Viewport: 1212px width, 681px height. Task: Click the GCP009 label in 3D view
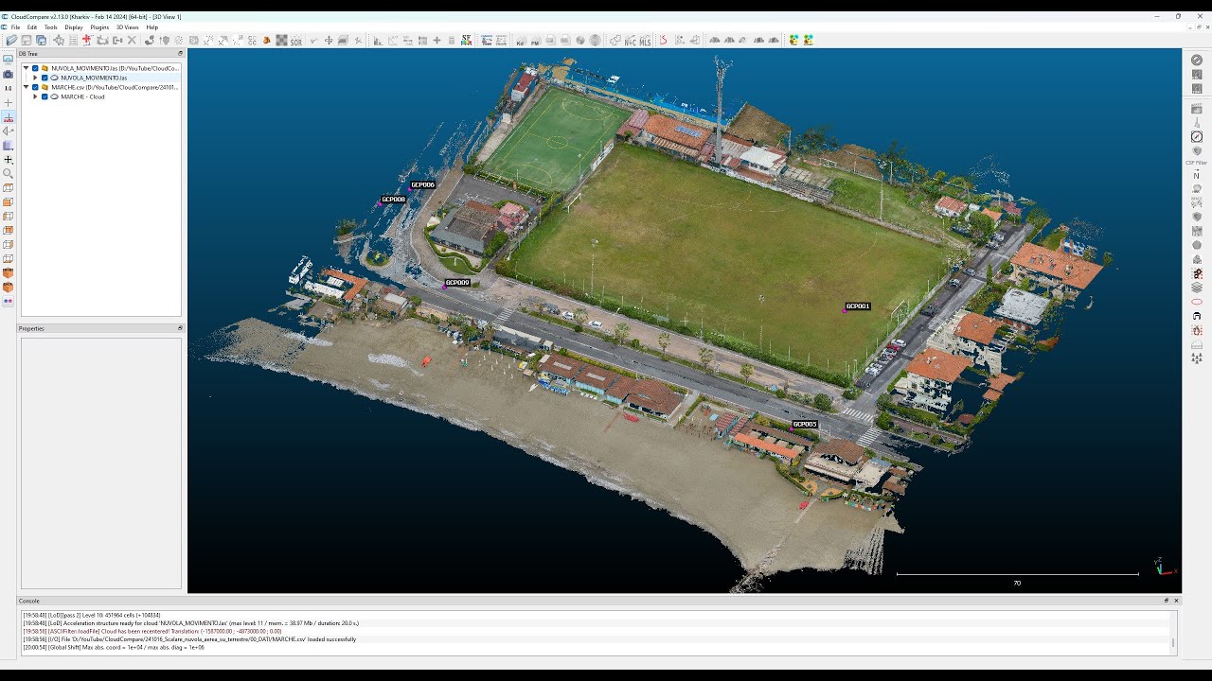(x=457, y=283)
